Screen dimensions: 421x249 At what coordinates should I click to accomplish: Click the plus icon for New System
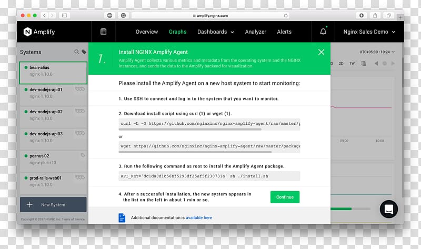pos(29,205)
